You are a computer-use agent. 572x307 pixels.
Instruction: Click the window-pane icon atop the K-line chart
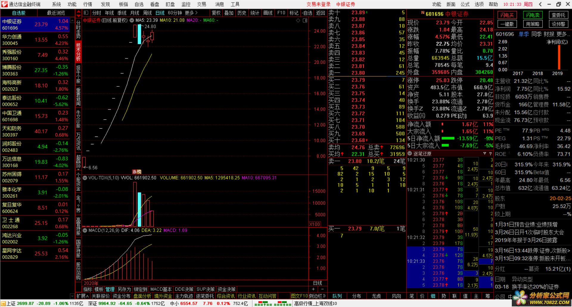click(x=305, y=20)
